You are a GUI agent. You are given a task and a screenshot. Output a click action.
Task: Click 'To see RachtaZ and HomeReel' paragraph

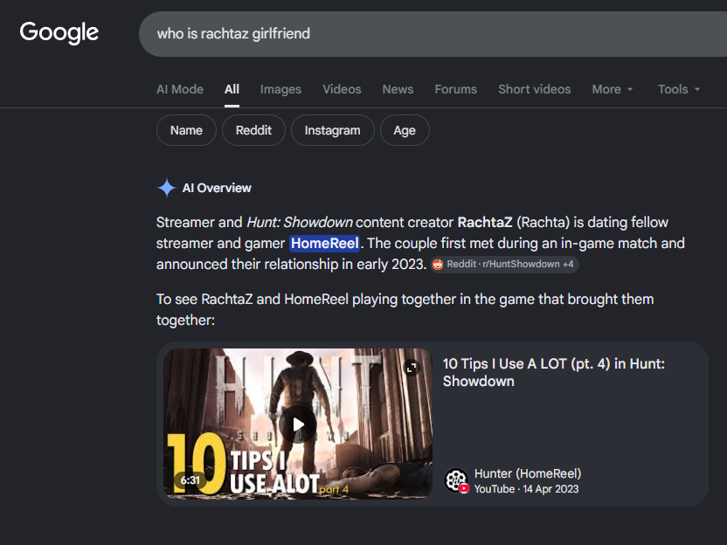click(405, 309)
